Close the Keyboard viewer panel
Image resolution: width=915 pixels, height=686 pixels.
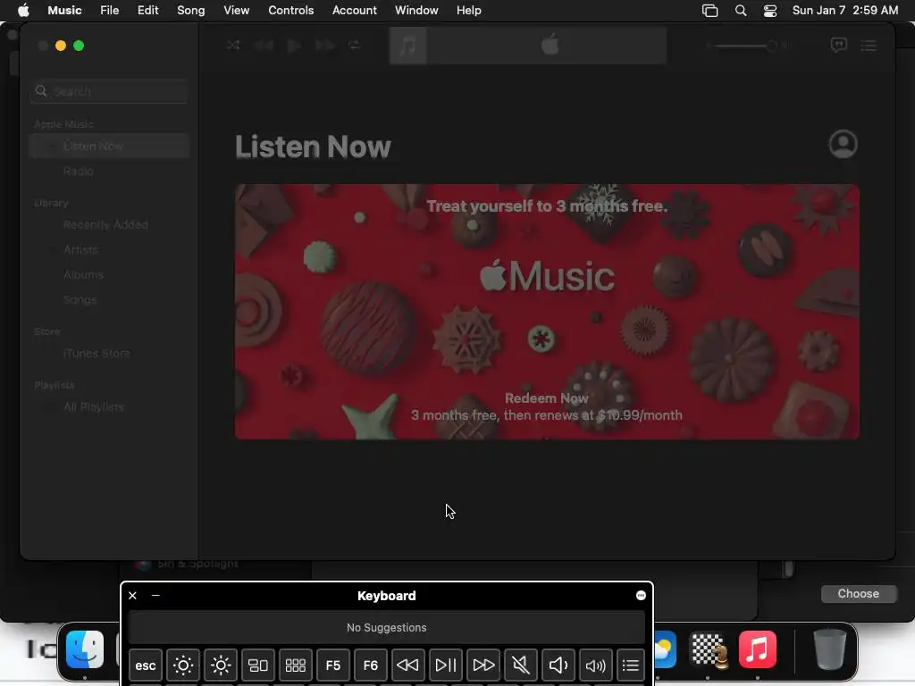pyautogui.click(x=132, y=596)
